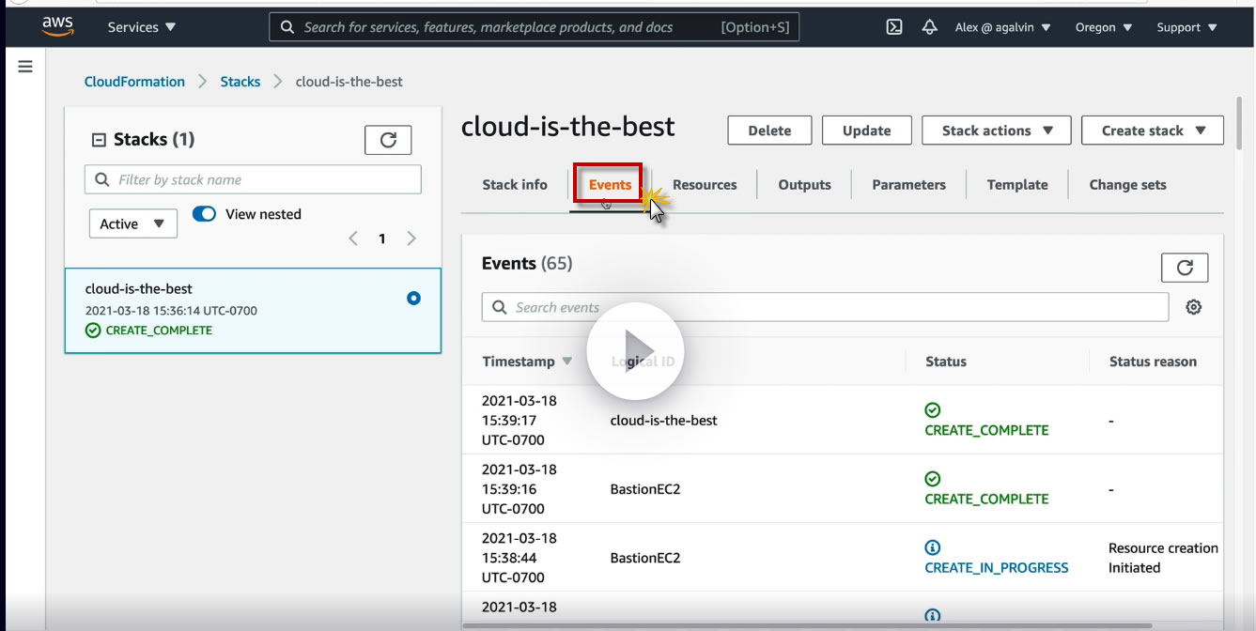Open Events table settings gear

(1194, 307)
